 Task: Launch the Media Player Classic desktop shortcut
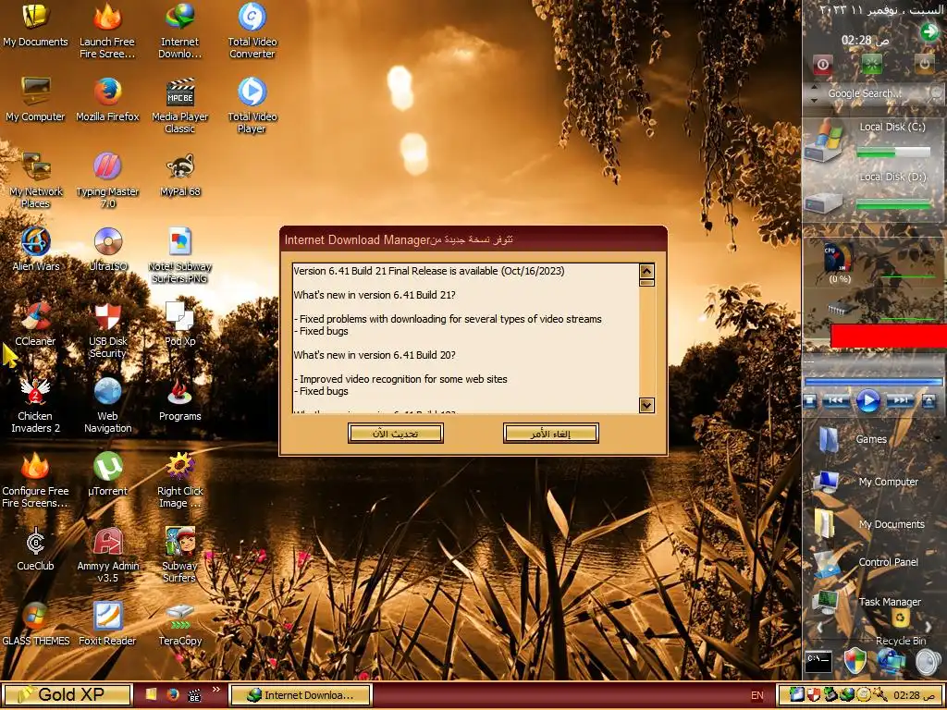coord(180,106)
